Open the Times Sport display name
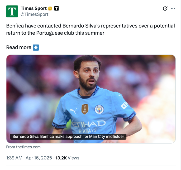Viewport: 181px width, 170px height. 33,8
